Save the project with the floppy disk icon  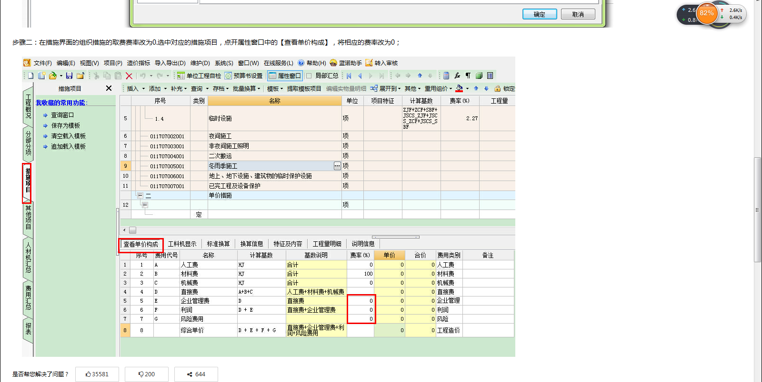click(70, 76)
